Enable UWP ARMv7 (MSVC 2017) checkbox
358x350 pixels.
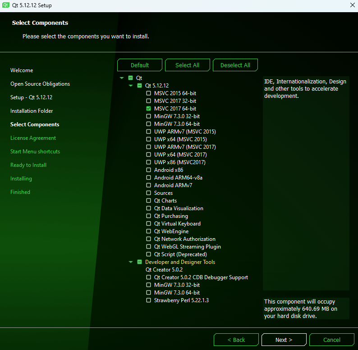click(x=148, y=147)
